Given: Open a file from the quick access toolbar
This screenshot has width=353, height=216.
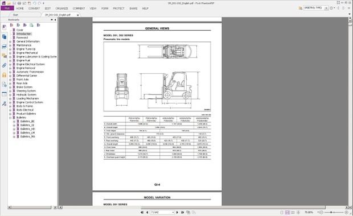Looking at the screenshot, I should [x=9, y=3].
